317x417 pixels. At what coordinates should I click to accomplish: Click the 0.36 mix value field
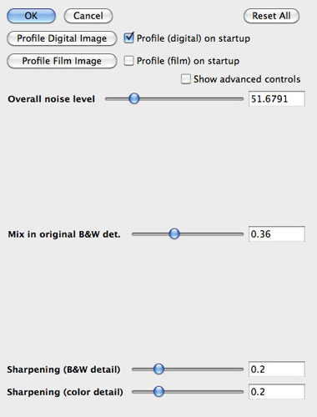(x=277, y=234)
